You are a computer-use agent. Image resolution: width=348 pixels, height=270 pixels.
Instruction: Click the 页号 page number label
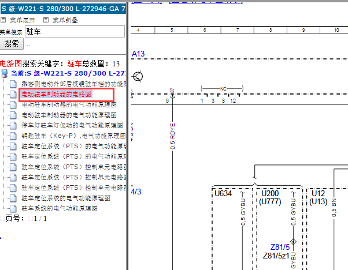click(14, 219)
